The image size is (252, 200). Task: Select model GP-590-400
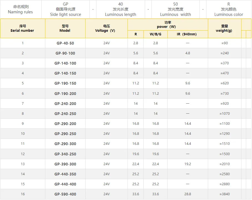65,194
